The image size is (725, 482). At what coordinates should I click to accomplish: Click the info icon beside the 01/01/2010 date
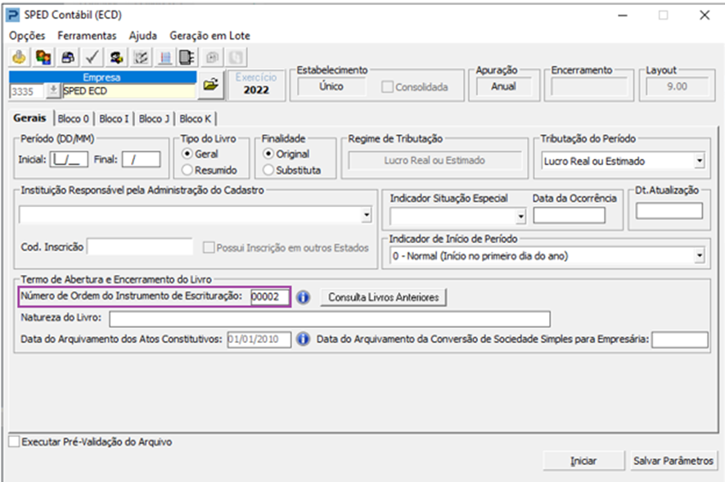304,339
